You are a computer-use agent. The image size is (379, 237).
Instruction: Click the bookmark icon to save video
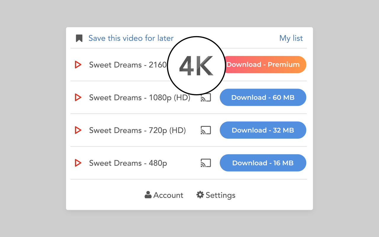click(x=79, y=38)
